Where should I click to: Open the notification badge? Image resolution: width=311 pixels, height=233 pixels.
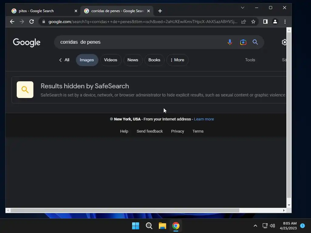coord(302,226)
